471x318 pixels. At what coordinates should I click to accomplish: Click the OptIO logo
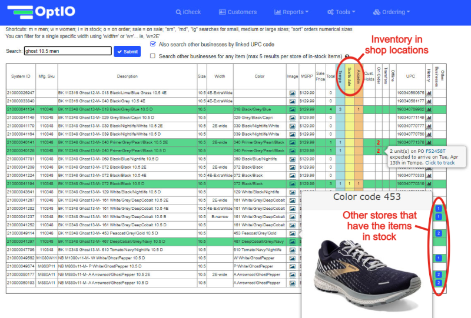pos(42,12)
